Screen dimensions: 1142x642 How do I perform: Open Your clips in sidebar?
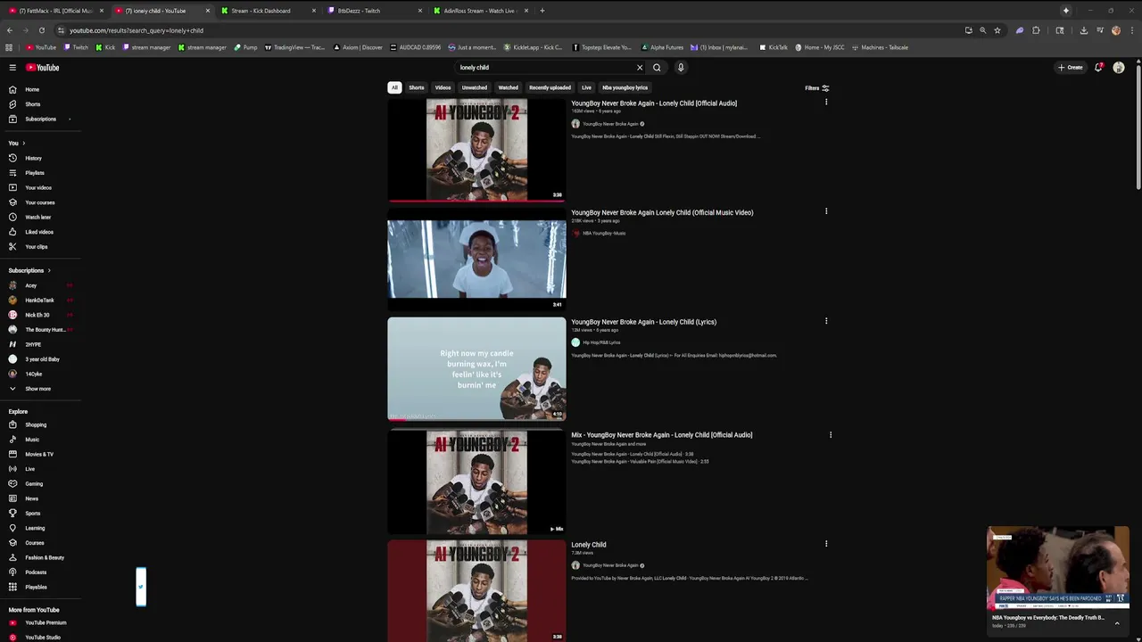tap(36, 247)
